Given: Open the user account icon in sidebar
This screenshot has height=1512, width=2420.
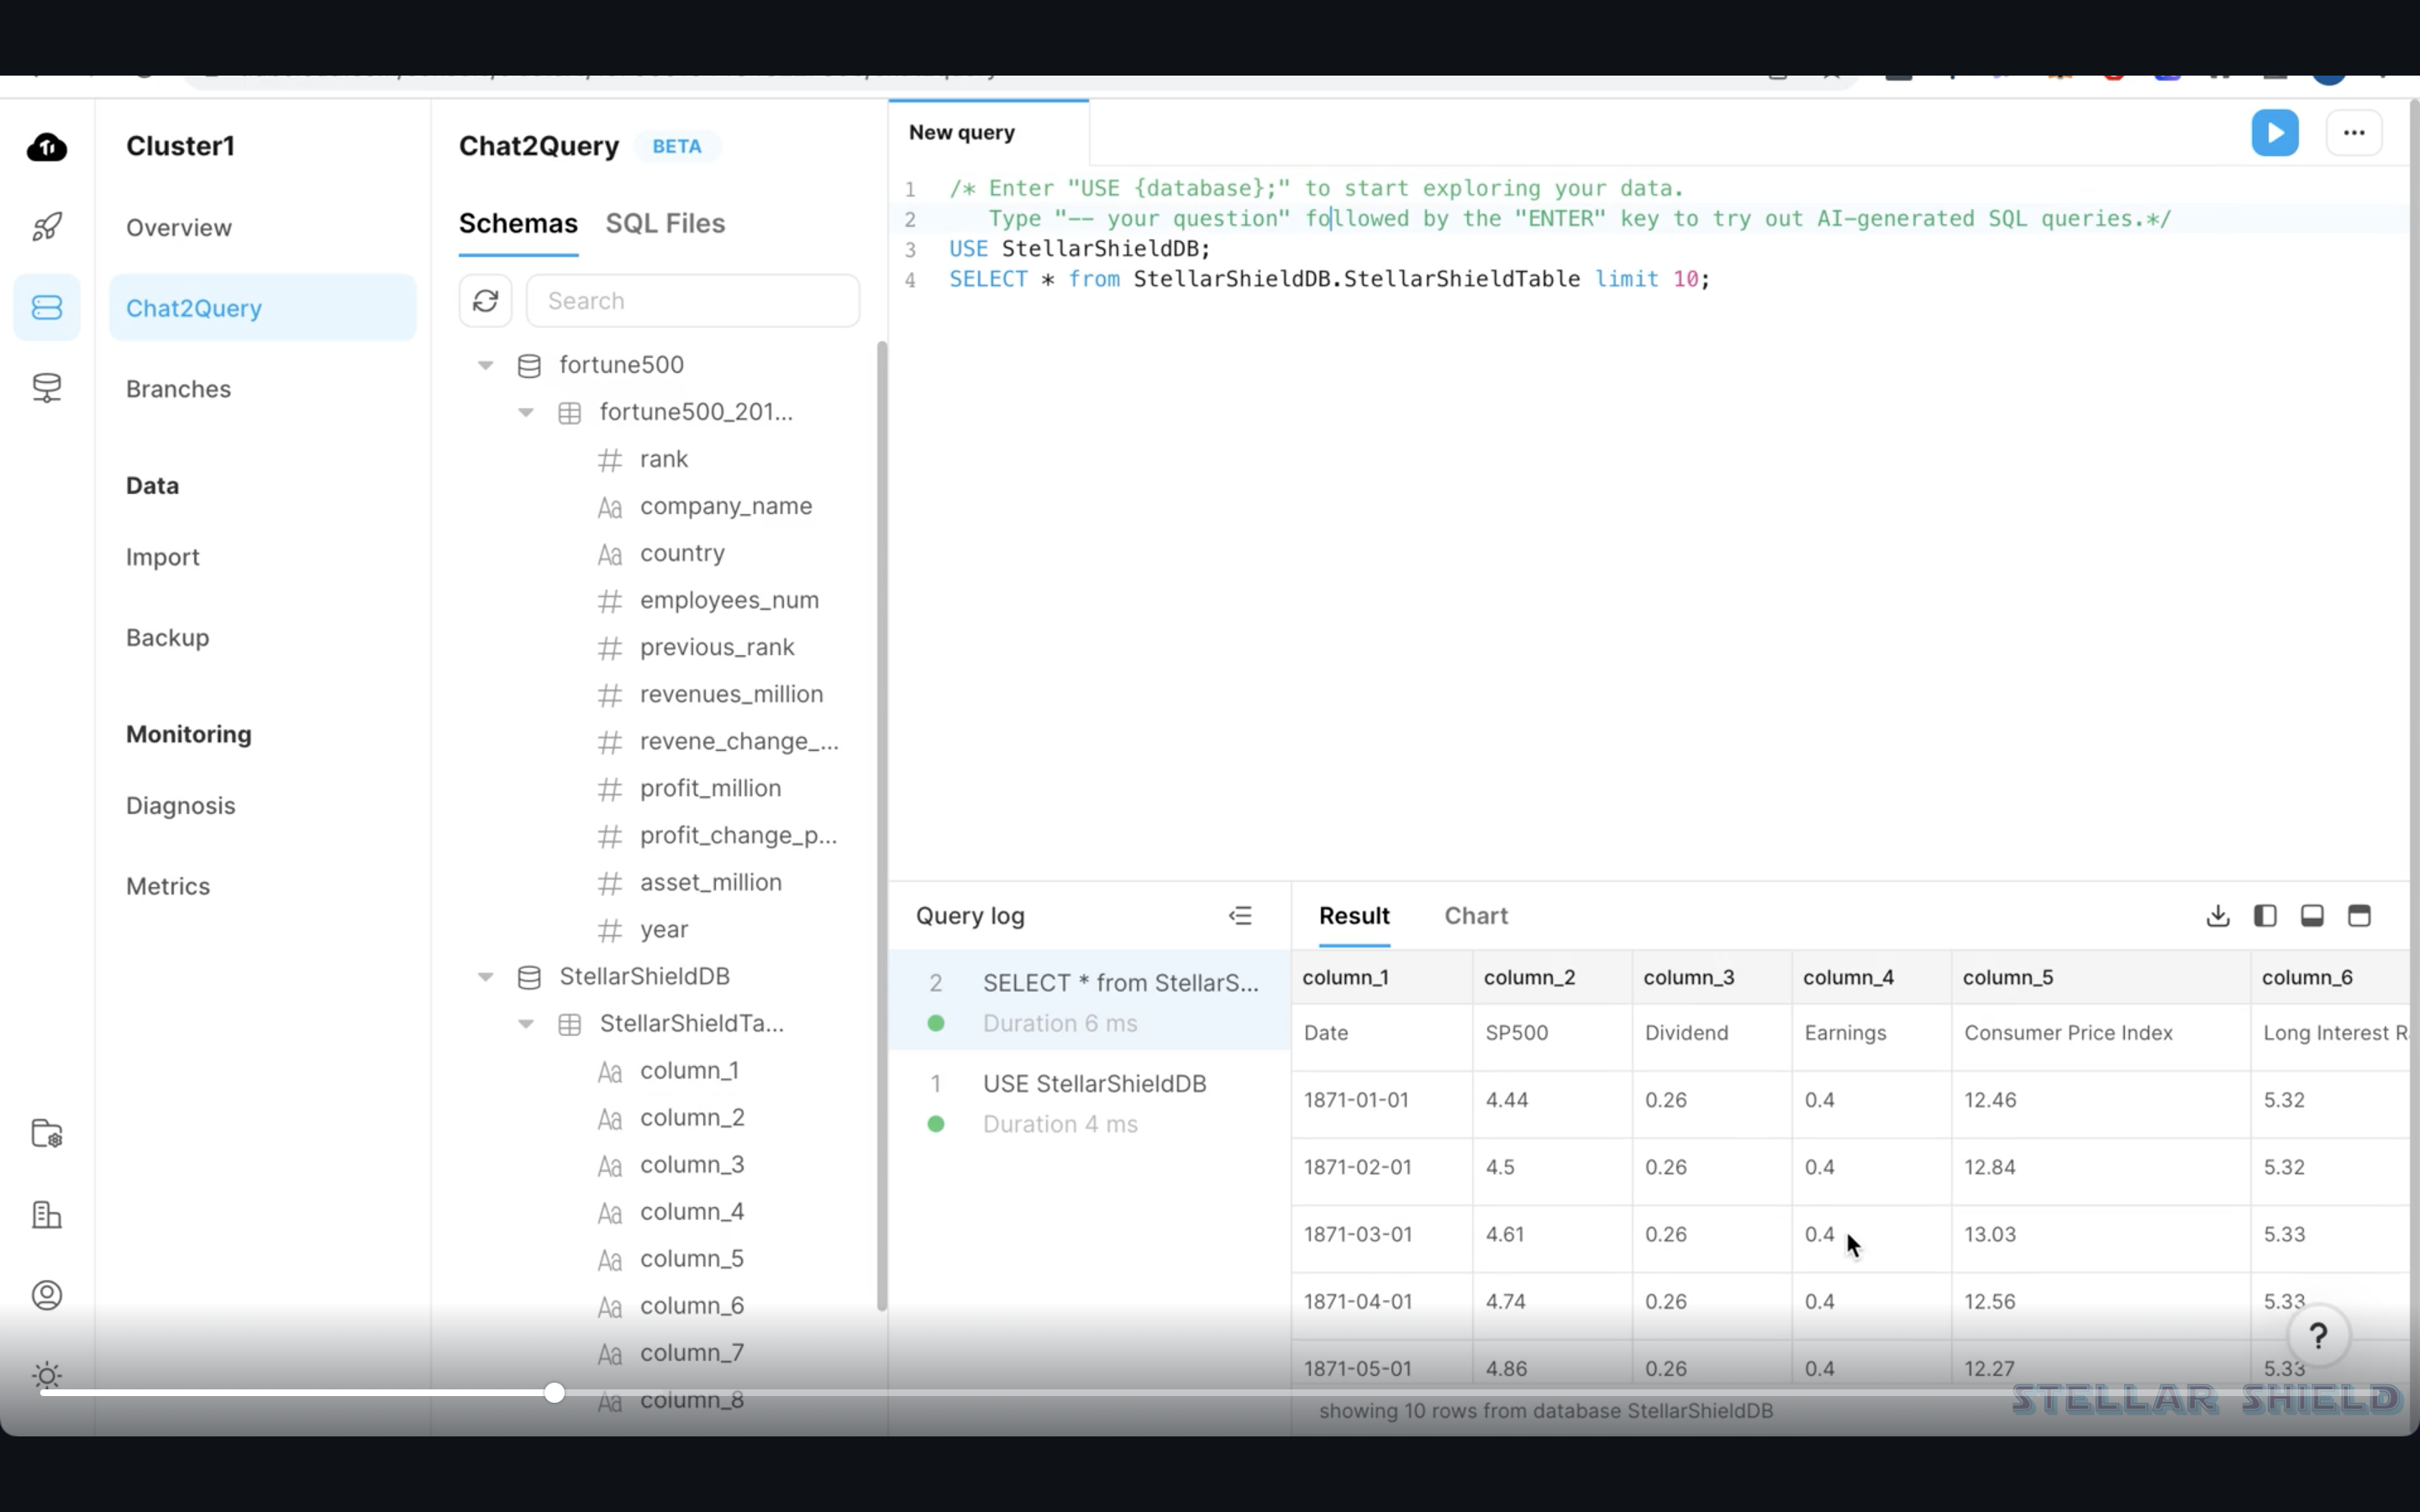Looking at the screenshot, I should pos(47,1295).
